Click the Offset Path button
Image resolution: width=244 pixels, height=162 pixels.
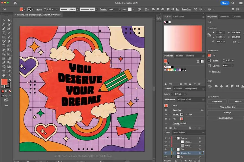point(217,101)
